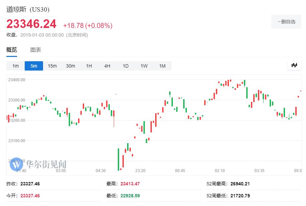This screenshot has height=206, width=306.
Task: Show the 1D daily chart
Action: click(125, 66)
